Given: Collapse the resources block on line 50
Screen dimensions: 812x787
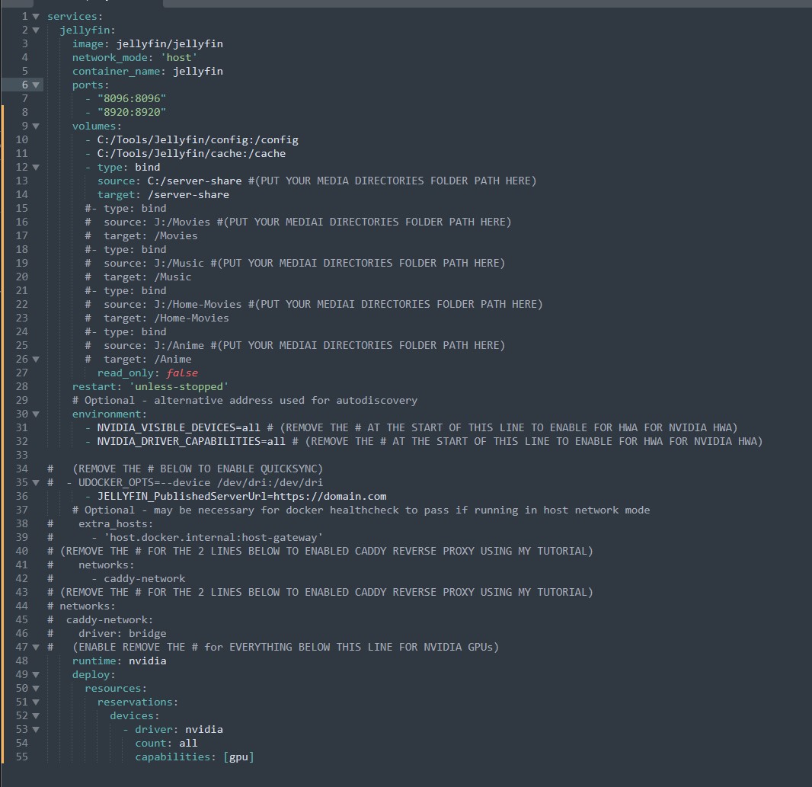Looking at the screenshot, I should [x=36, y=688].
